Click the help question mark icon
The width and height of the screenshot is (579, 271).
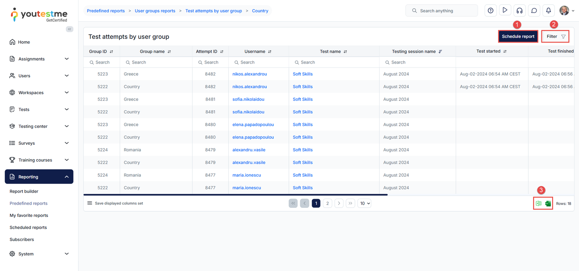(x=490, y=11)
